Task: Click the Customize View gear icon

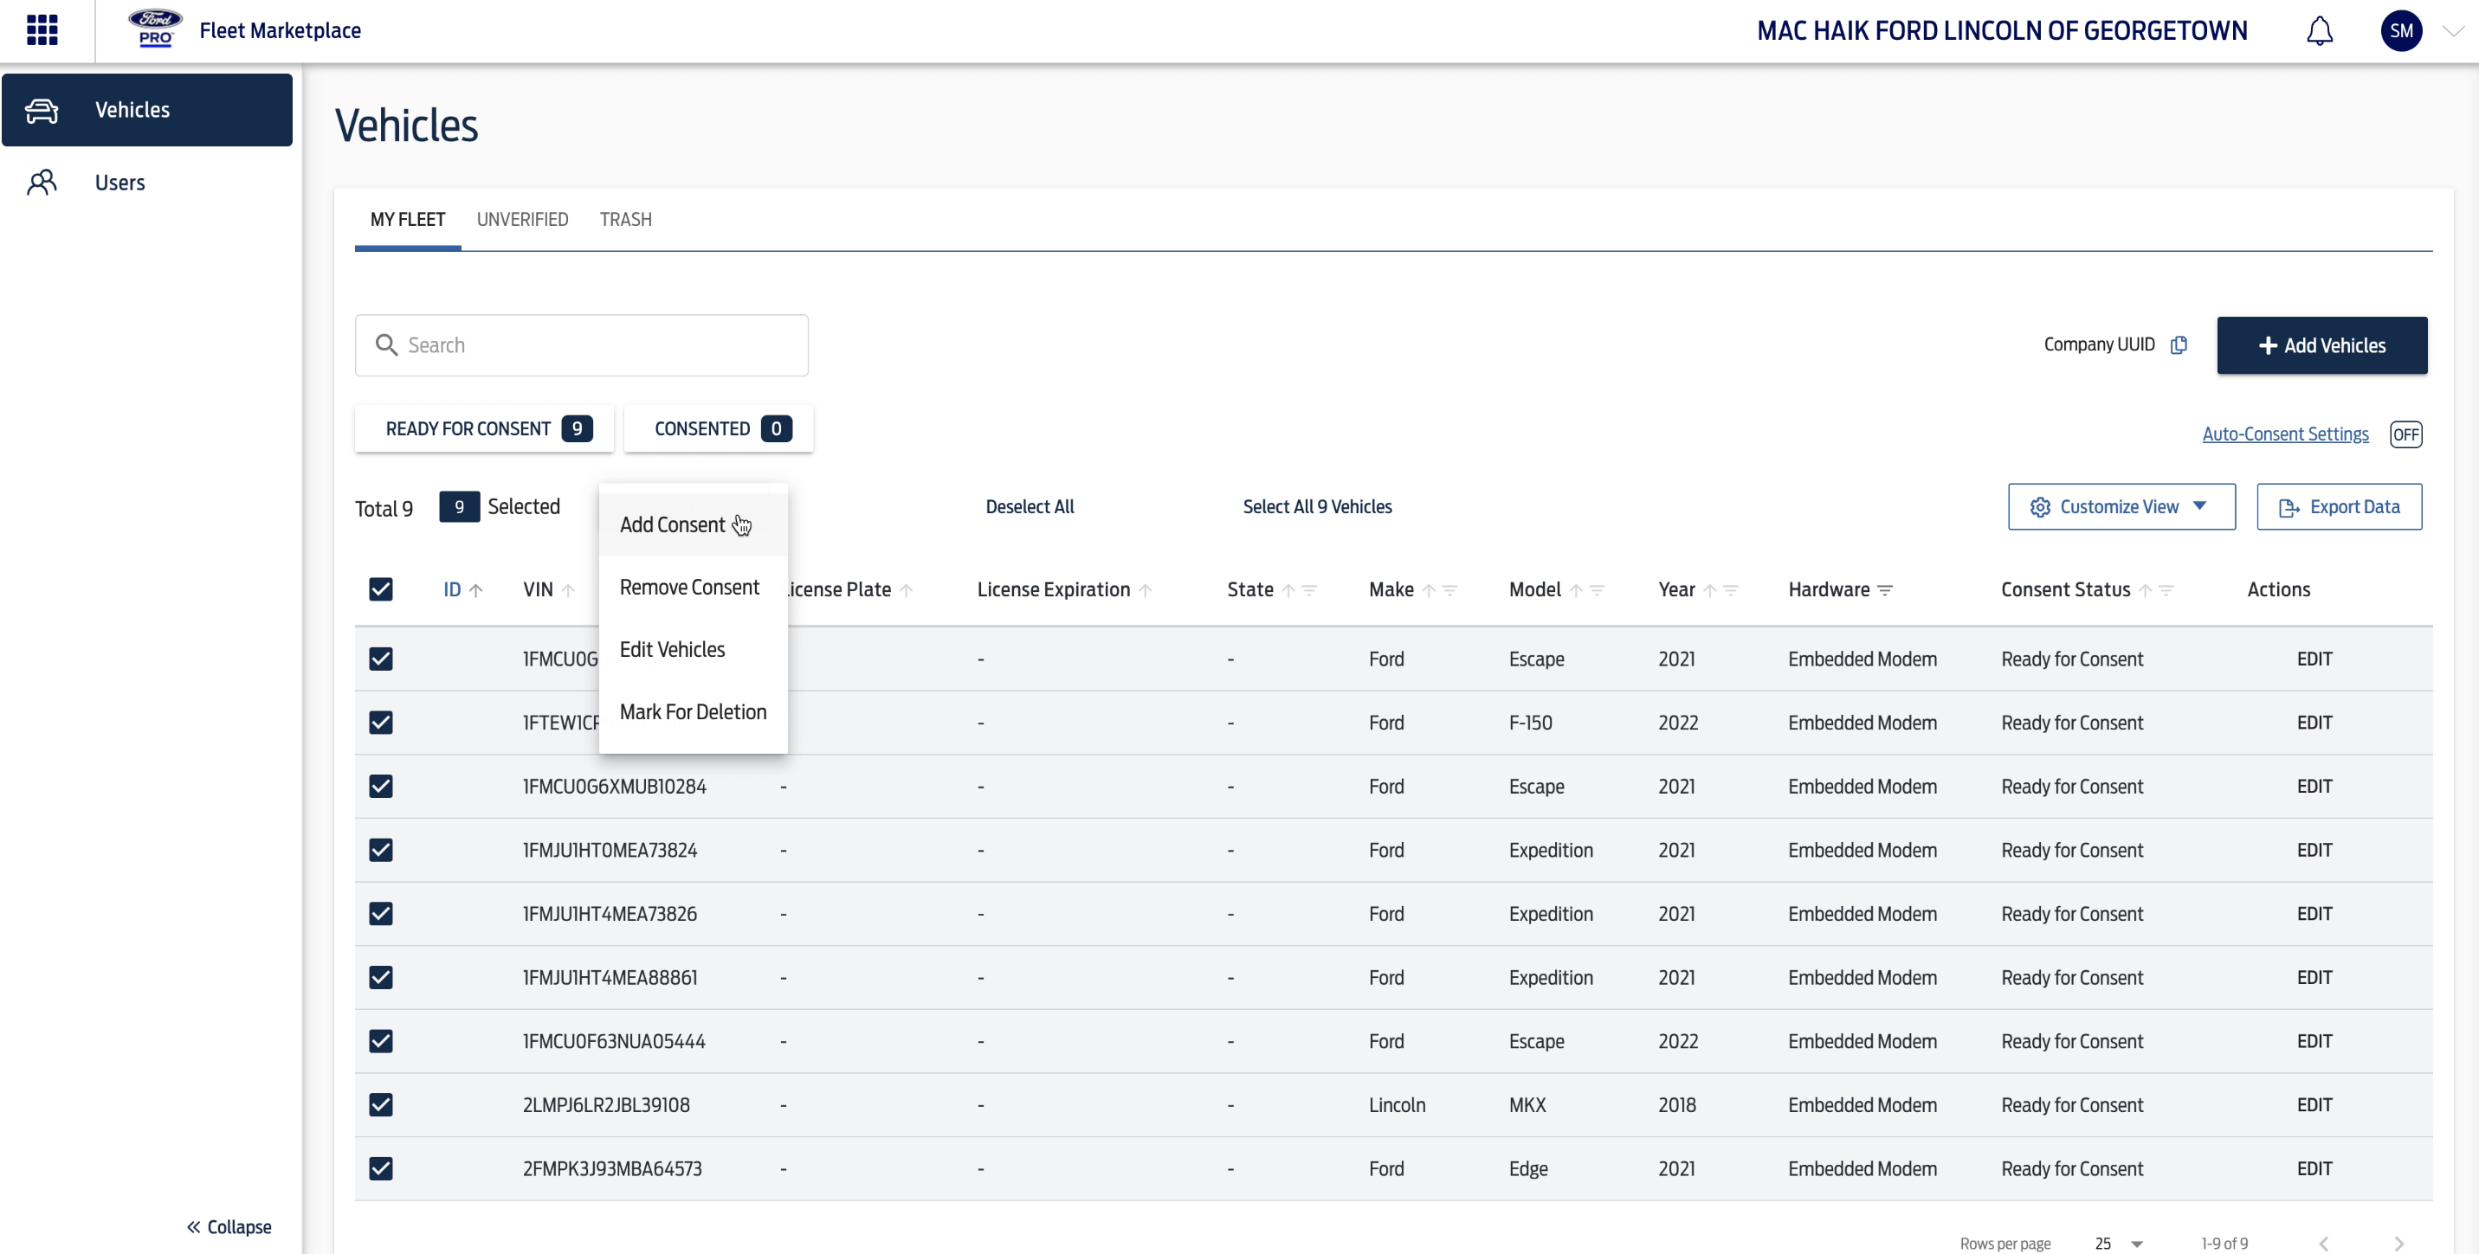Action: 2039,507
